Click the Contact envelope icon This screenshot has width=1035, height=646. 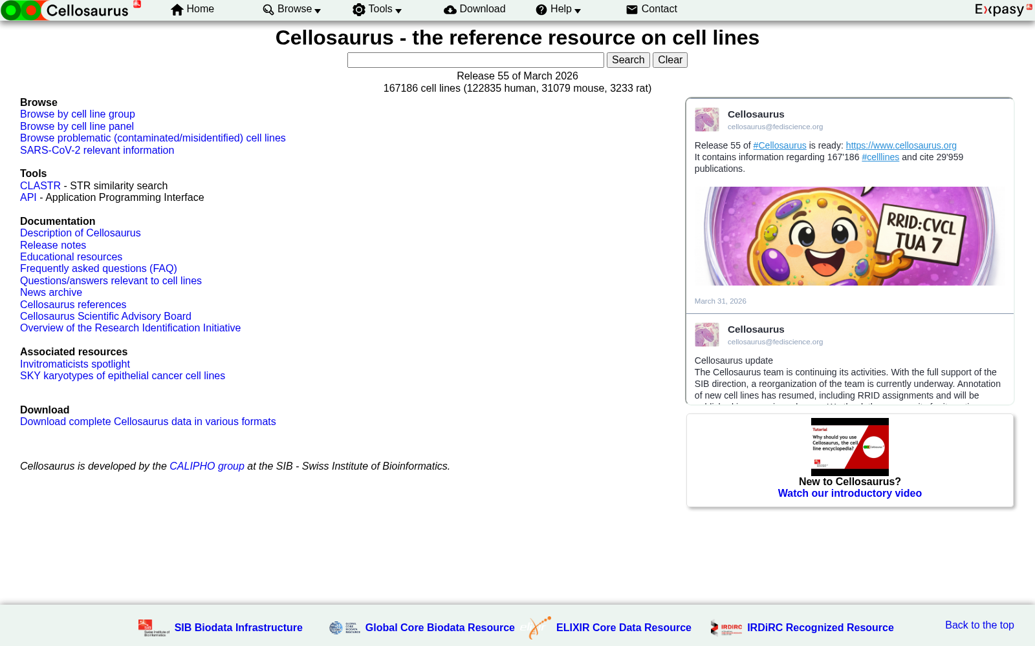pyautogui.click(x=632, y=10)
